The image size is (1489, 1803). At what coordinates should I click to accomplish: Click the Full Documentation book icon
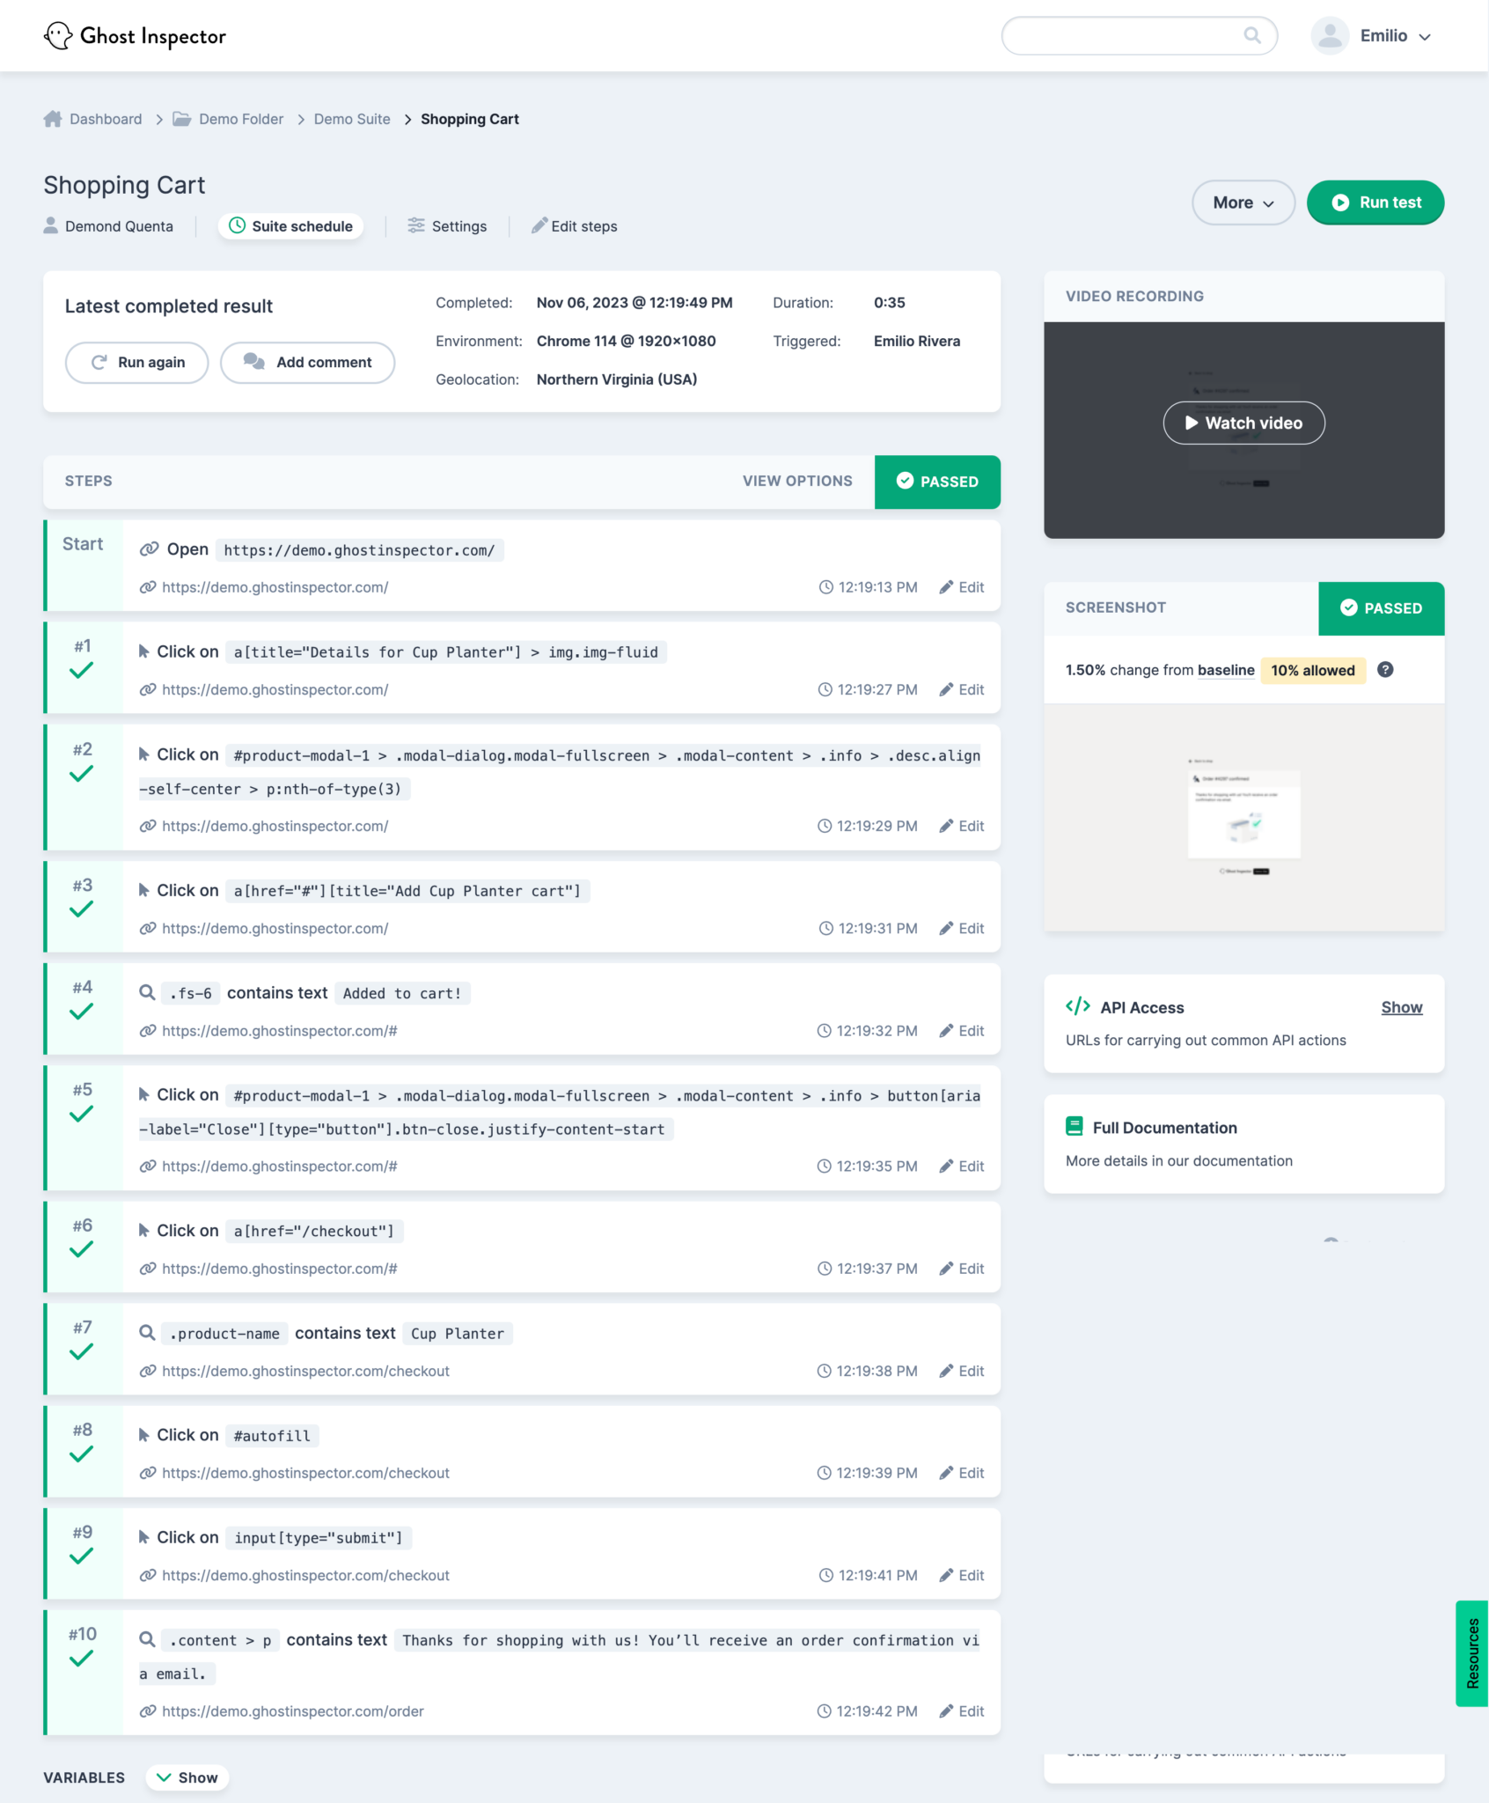coord(1074,1127)
